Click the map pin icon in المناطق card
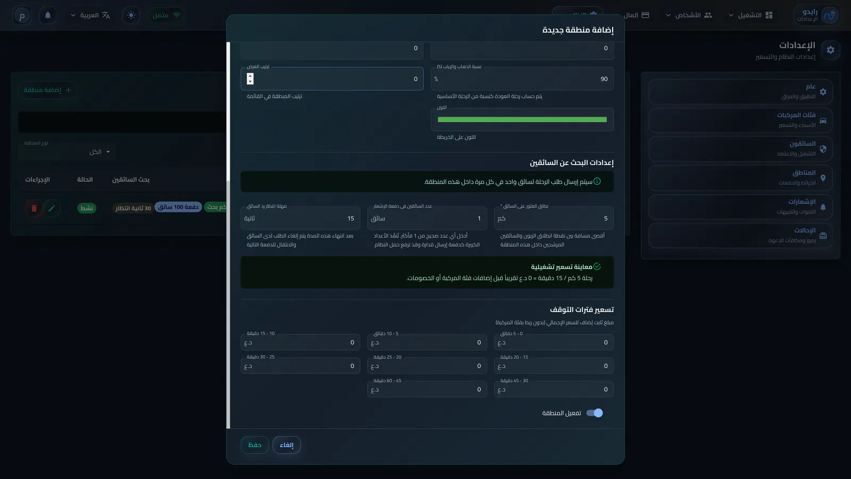Viewport: 851px width, 479px height. pyautogui.click(x=823, y=178)
